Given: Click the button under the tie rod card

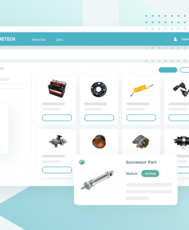Looking at the screenshot, I should click(x=179, y=118).
